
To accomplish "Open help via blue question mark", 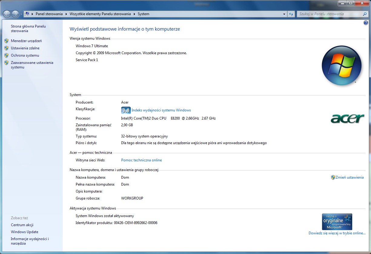I will (x=366, y=23).
